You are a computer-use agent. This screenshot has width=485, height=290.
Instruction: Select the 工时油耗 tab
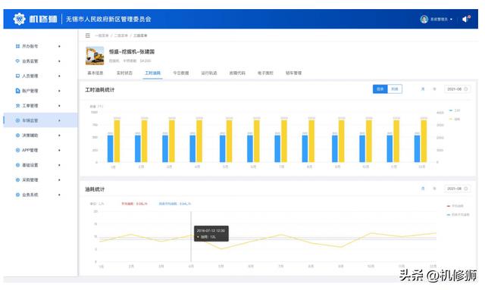point(153,73)
